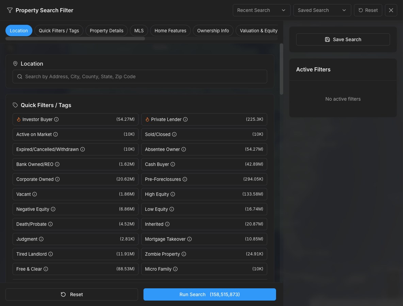Click Run Search button
The image size is (403, 306).
[209, 294]
